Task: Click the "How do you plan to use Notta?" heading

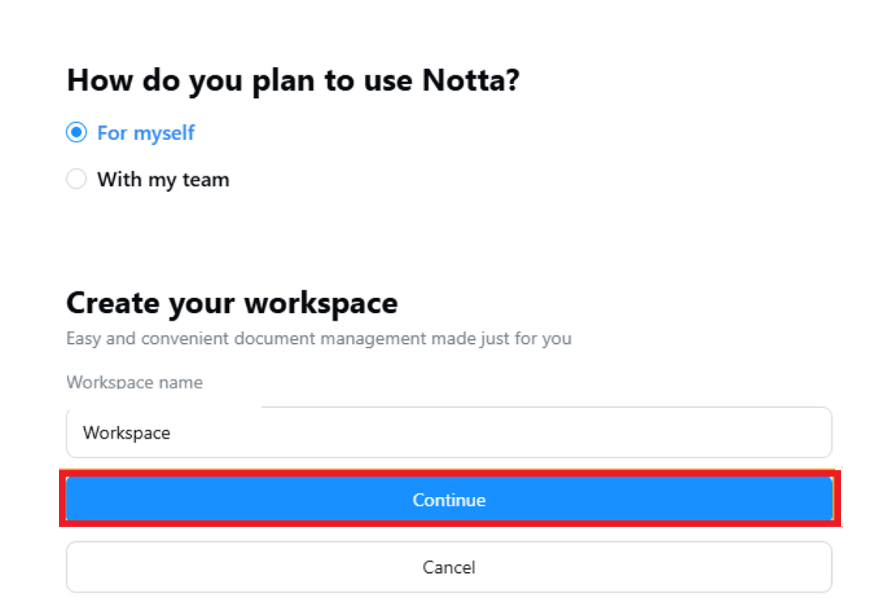Action: (x=292, y=81)
